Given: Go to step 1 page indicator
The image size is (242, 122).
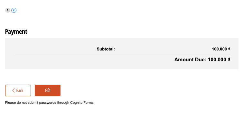Looking at the screenshot, I should [x=8, y=10].
